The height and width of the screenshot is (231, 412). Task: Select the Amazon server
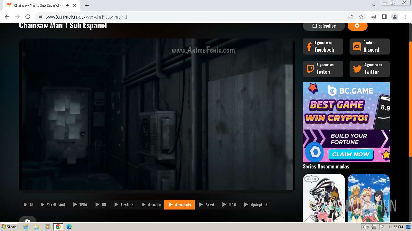151,205
